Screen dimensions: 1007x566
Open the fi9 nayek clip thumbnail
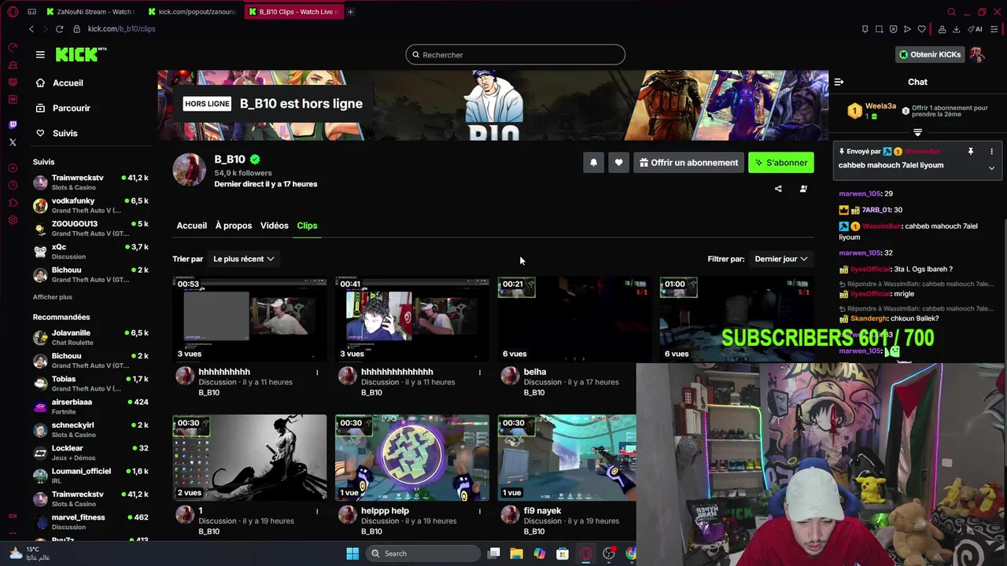pyautogui.click(x=566, y=458)
